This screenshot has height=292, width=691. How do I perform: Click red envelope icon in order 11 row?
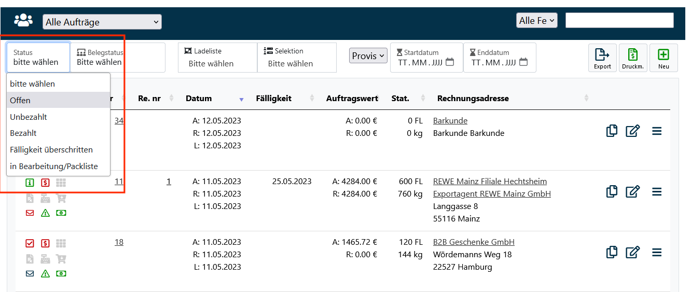[30, 213]
